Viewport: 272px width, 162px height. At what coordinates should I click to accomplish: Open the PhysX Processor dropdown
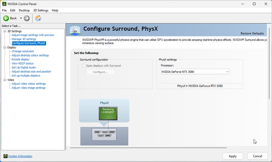[x=195, y=72]
